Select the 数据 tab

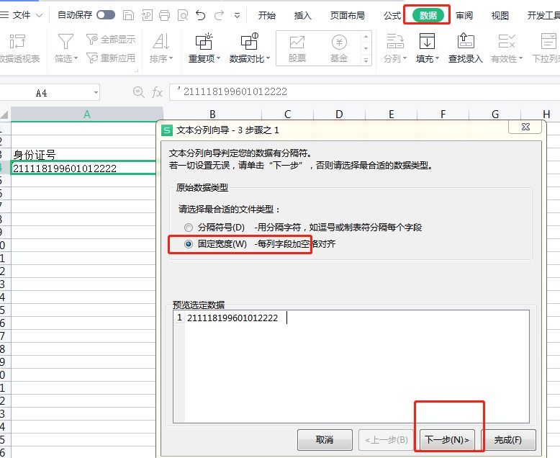pyautogui.click(x=428, y=15)
